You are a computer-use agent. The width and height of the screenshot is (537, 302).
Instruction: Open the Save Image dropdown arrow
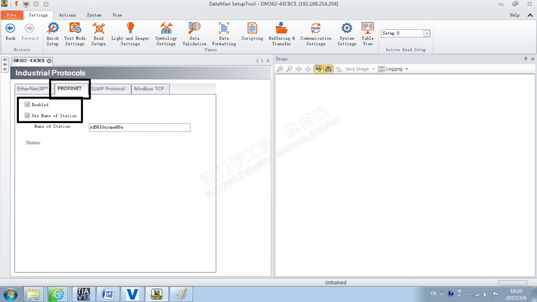tap(373, 69)
